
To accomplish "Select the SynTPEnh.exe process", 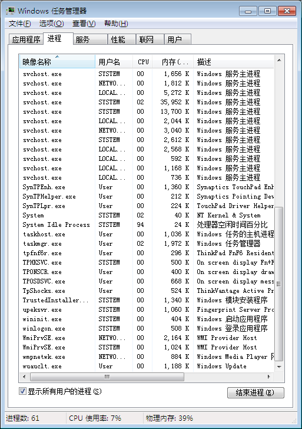I will pyautogui.click(x=147, y=187).
